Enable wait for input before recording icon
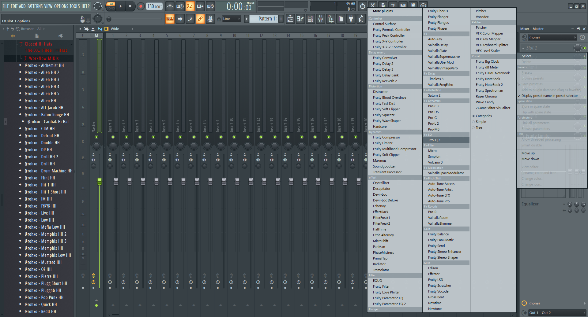The image size is (588, 317). coord(180,6)
